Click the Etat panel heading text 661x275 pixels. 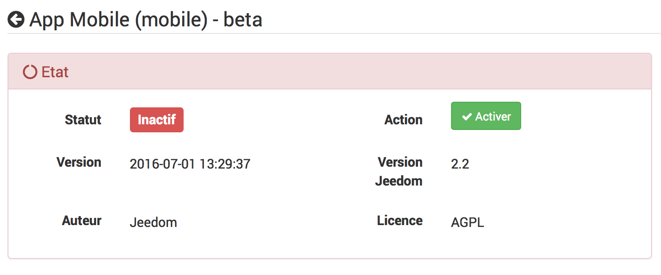pyautogui.click(x=55, y=72)
